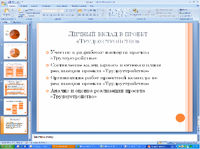The width and height of the screenshot is (200, 149).
Task: Toggle the bulleted list button
Action: [x=79, y=11]
